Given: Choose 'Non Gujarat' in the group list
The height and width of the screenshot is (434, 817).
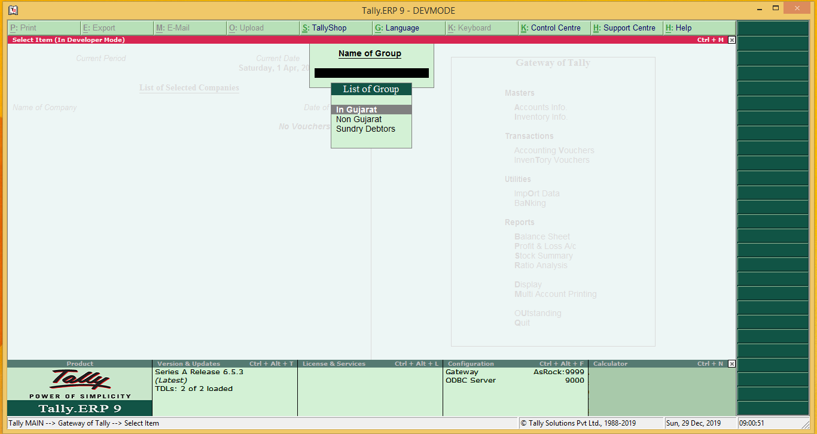Looking at the screenshot, I should click(x=359, y=119).
